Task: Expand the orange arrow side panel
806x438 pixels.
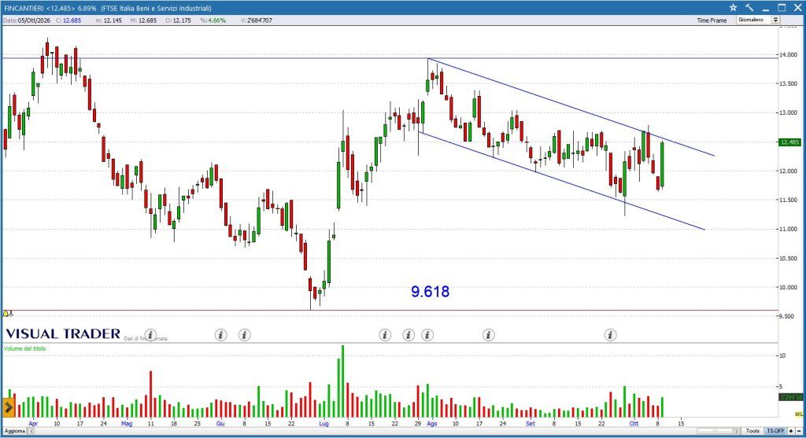Action: tap(8, 407)
